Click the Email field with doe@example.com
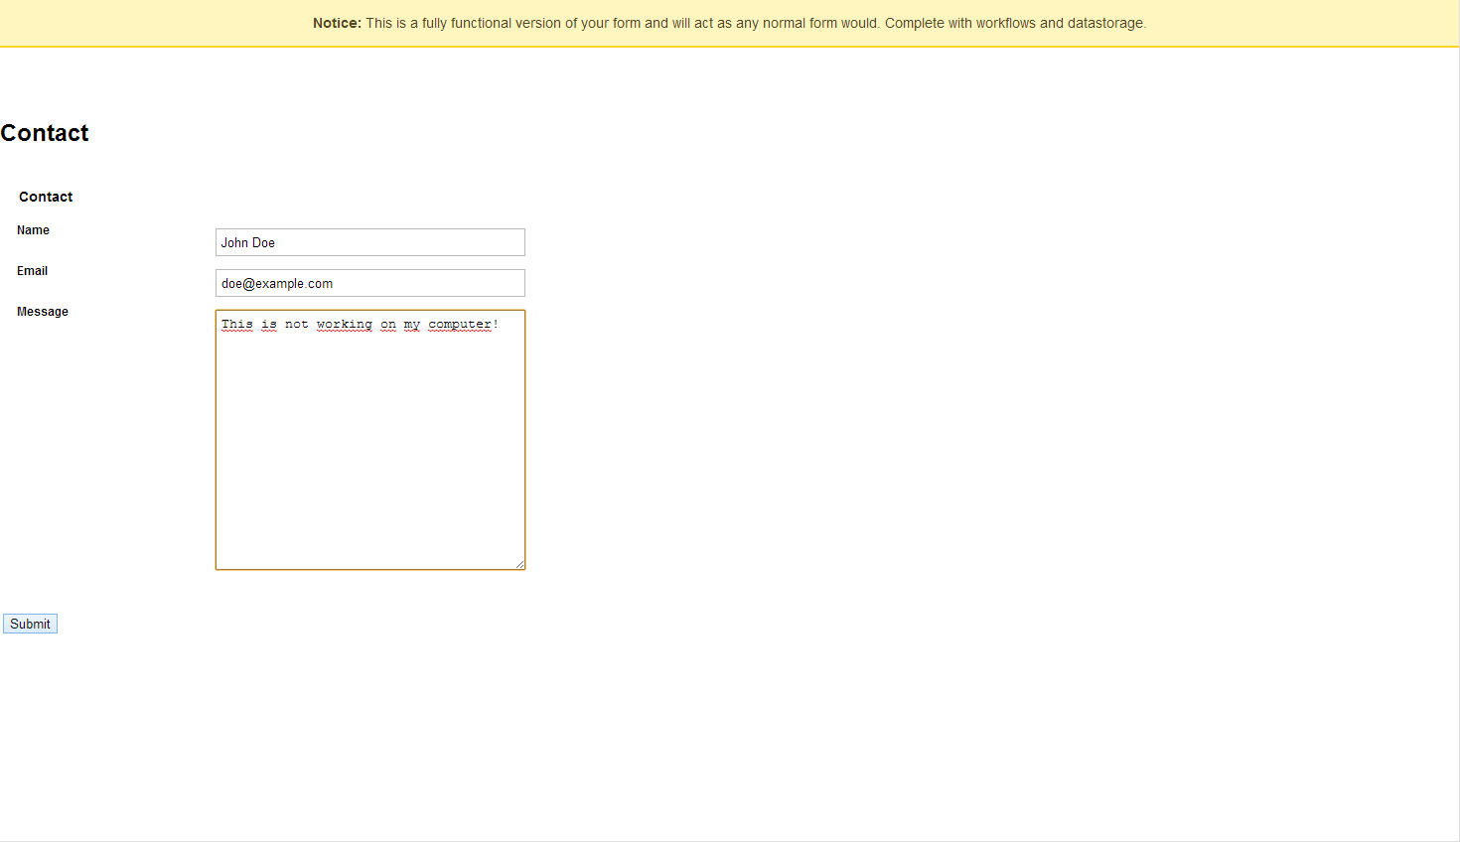The image size is (1460, 842). click(369, 283)
